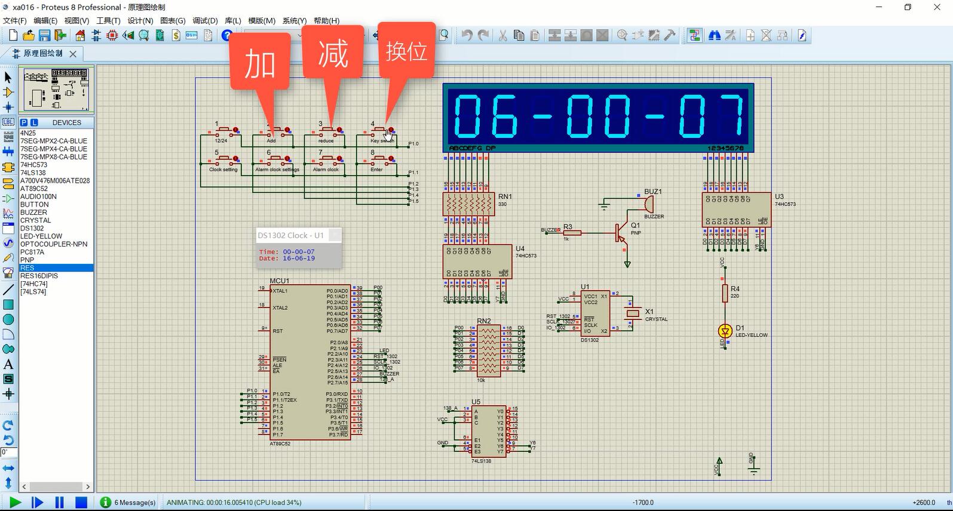Select AT89C52 in the devices list
This screenshot has width=953, height=511.
click(x=56, y=189)
